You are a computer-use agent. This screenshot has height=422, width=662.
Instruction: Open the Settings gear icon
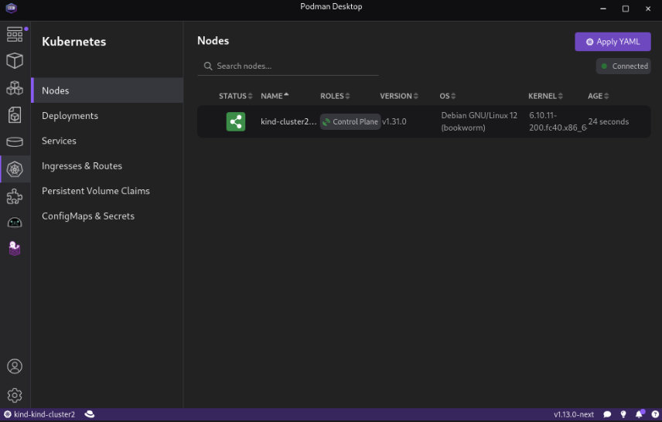tap(15, 396)
